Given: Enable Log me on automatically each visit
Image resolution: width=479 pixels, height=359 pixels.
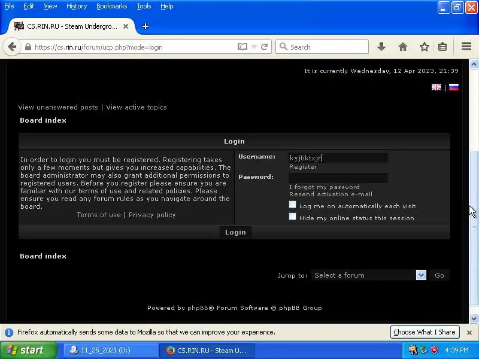Looking at the screenshot, I should 292,205.
